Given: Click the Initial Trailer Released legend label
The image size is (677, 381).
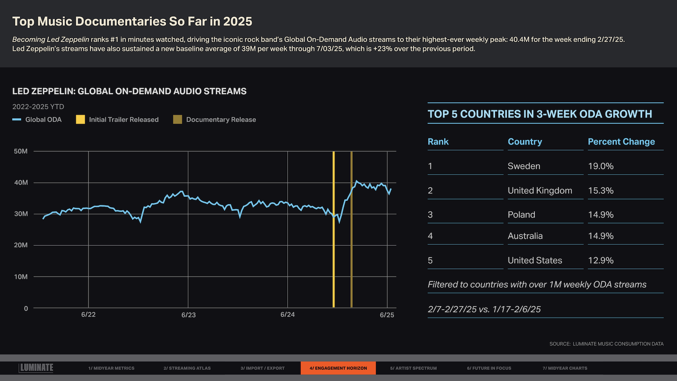Looking at the screenshot, I should point(124,120).
